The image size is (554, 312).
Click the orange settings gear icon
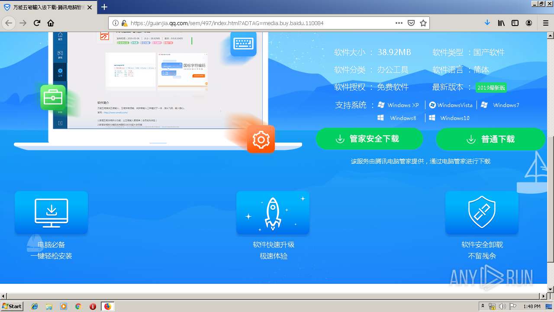click(261, 139)
